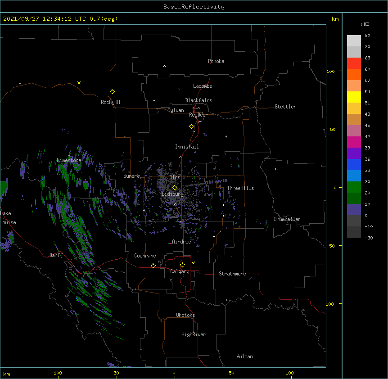388x379 pixels.
Task: Click the yellow diamond marker beside RockyMH
Action: coord(112,92)
